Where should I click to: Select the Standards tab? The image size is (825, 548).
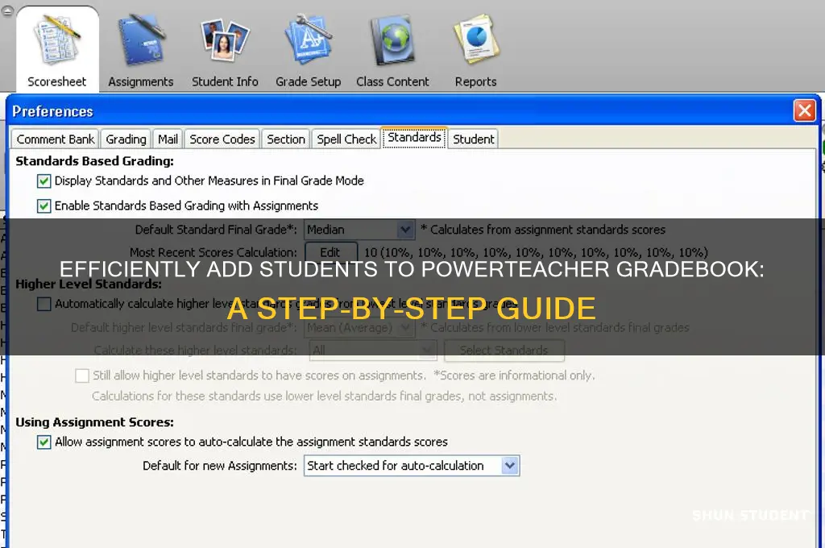click(415, 137)
